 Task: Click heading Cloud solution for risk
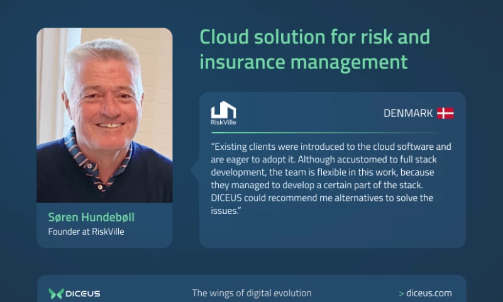[x=315, y=49]
